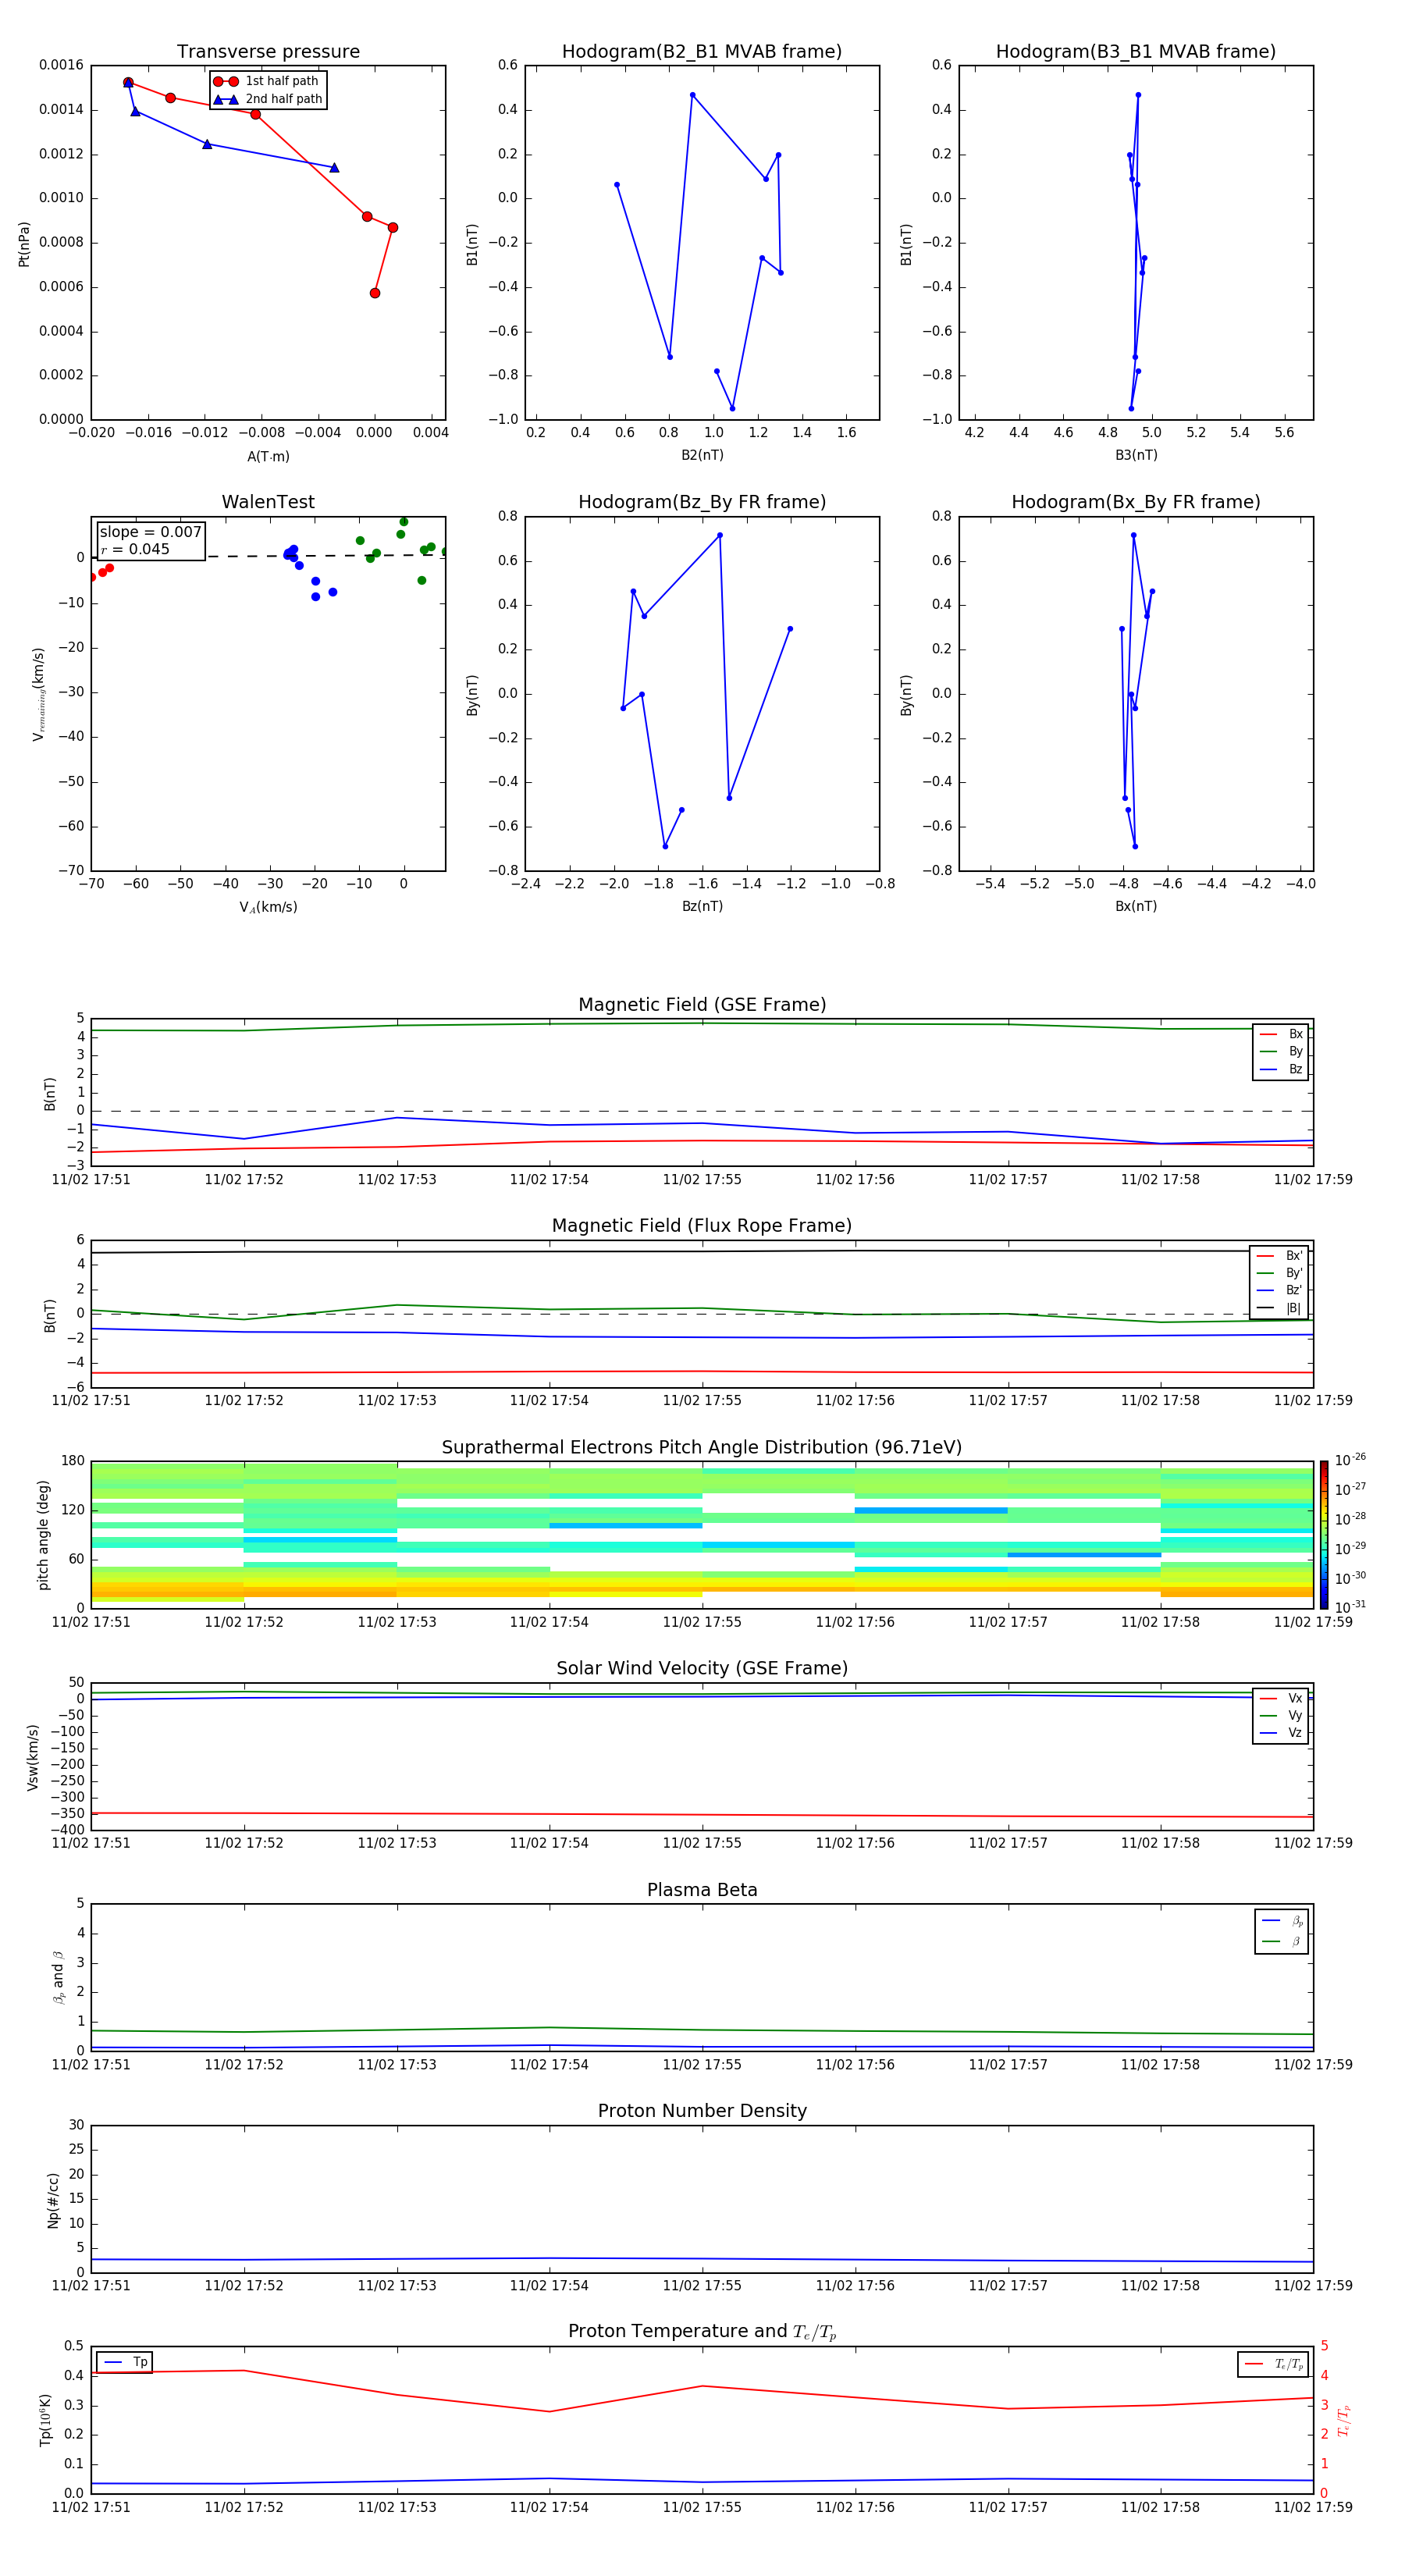Screen dimensions: 1405x2576
Task: Click the pitch angle colorbar
Action: (1323, 1534)
